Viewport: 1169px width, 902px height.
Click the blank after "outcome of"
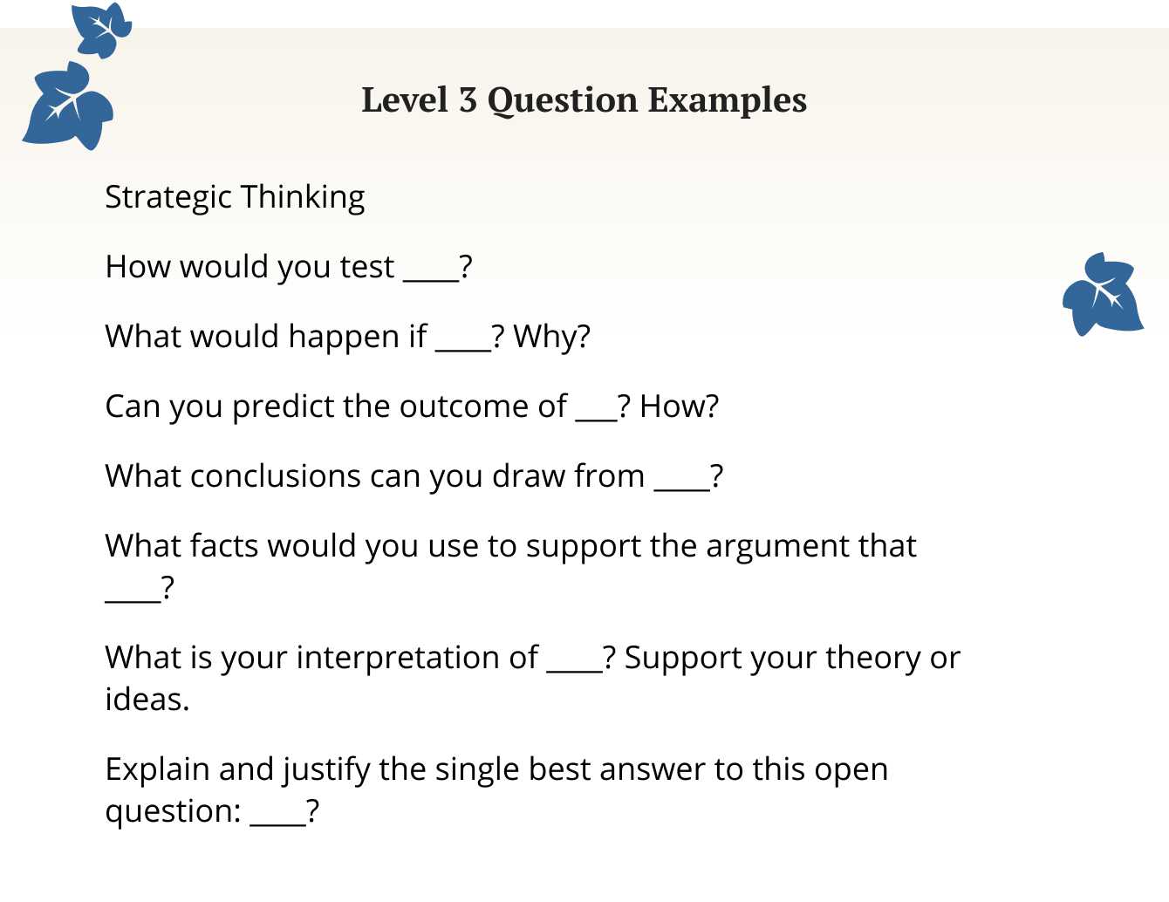(596, 415)
